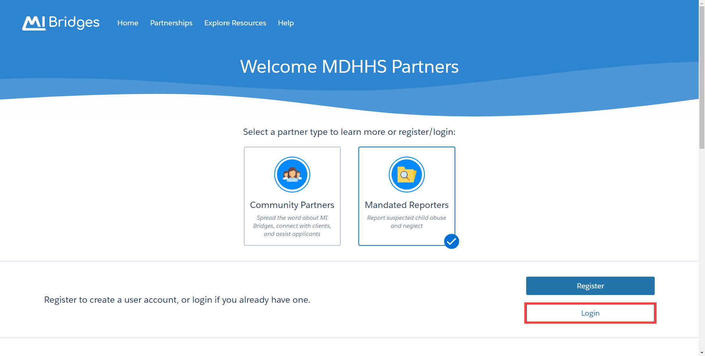Image resolution: width=705 pixels, height=356 pixels.
Task: Select the Mandated Reporters card title
Action: 406,205
